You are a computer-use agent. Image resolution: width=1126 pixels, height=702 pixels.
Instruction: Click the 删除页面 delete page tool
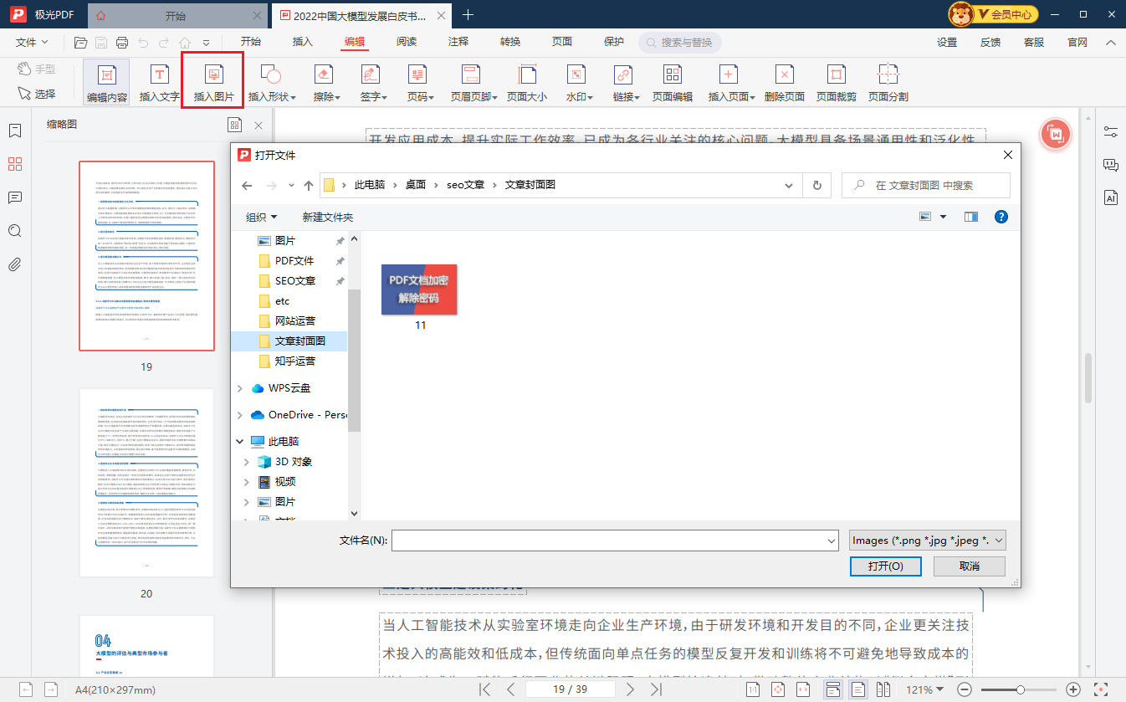pyautogui.click(x=785, y=83)
